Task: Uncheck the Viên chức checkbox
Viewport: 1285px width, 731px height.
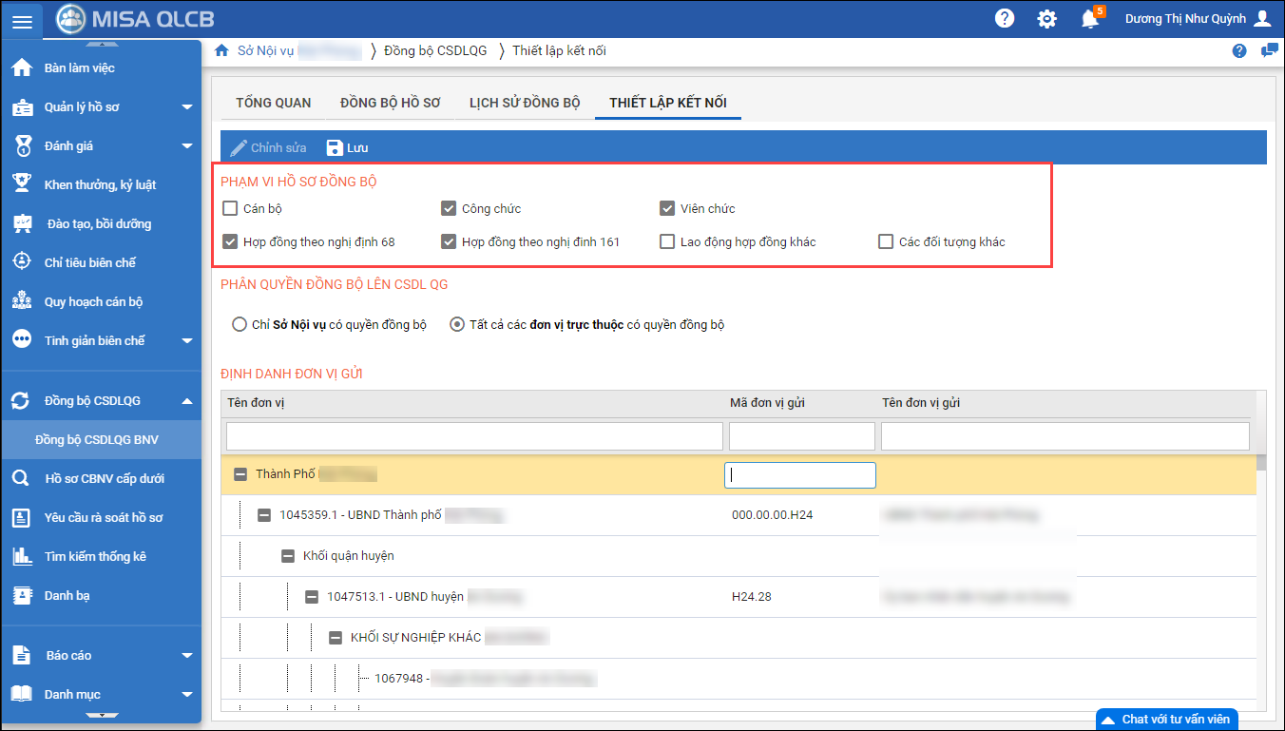Action: (667, 208)
